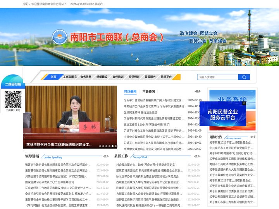Show the next carousel slide arrow
279x209 pixels.
110,117
